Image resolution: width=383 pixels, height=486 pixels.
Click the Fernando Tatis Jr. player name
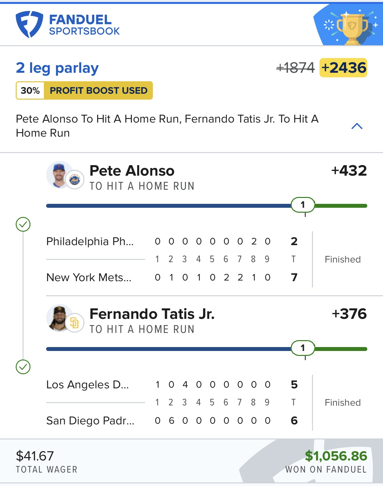click(152, 314)
